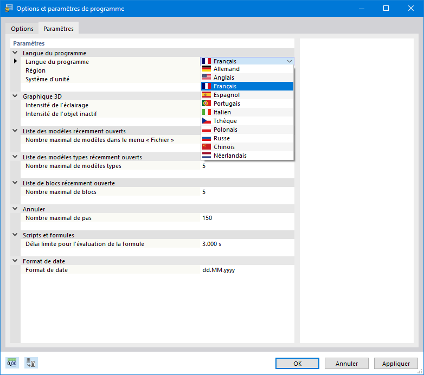Click the Appliquer button
424x375 pixels.
396,364
